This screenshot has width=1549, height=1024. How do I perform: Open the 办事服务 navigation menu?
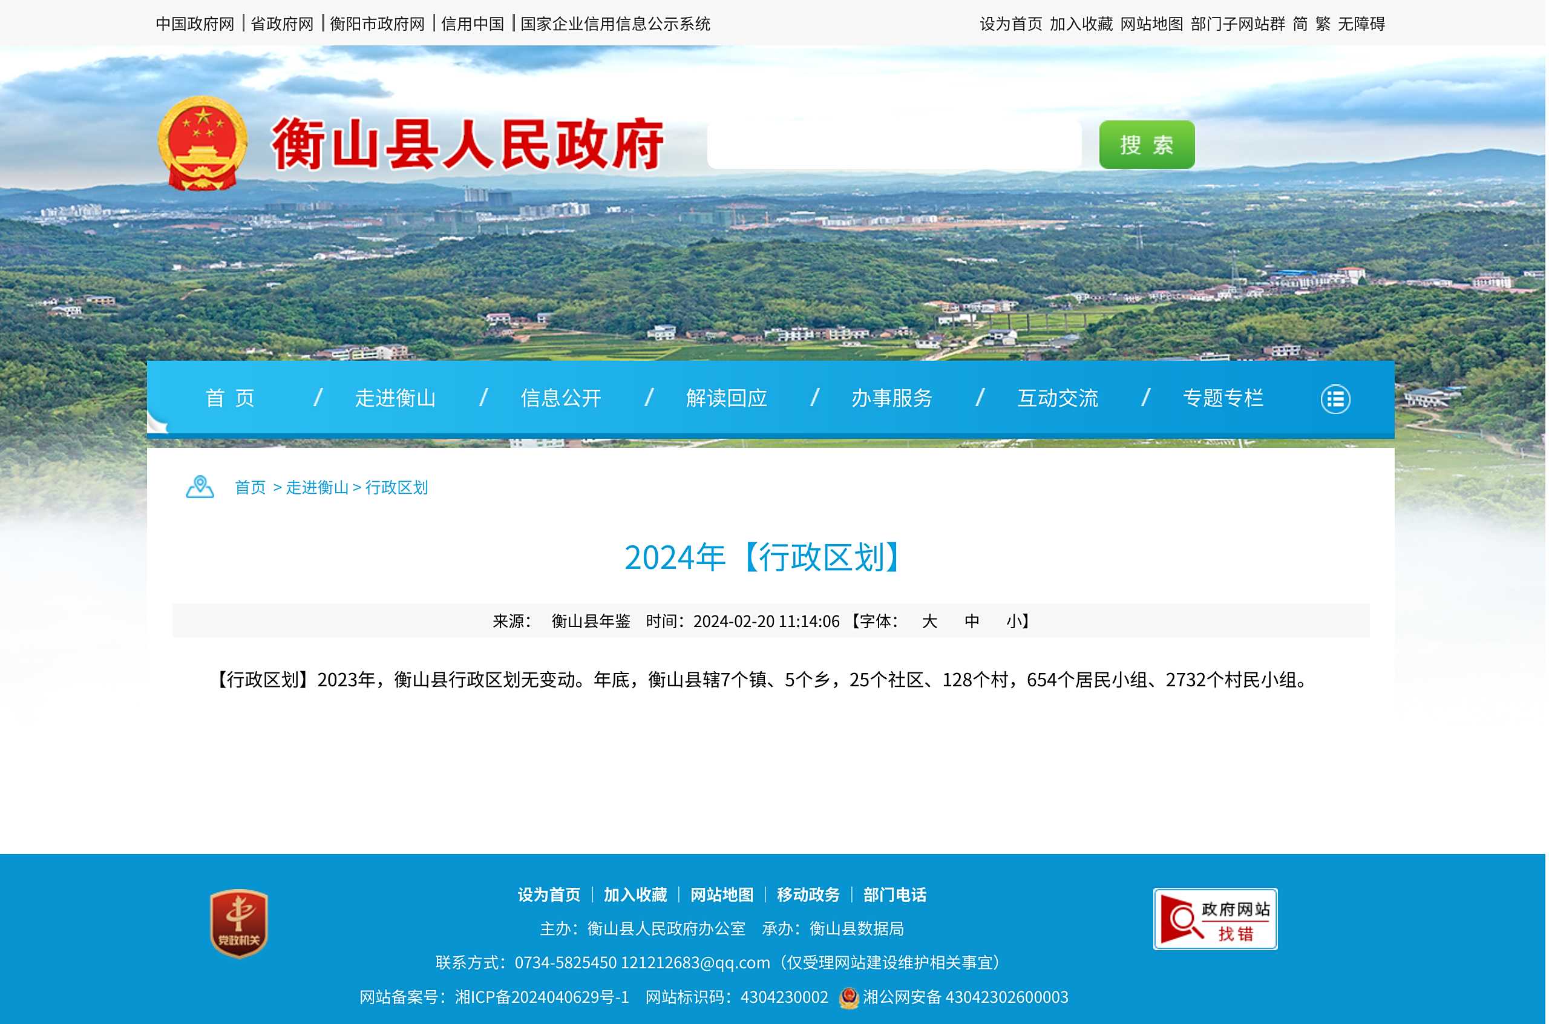pos(892,398)
